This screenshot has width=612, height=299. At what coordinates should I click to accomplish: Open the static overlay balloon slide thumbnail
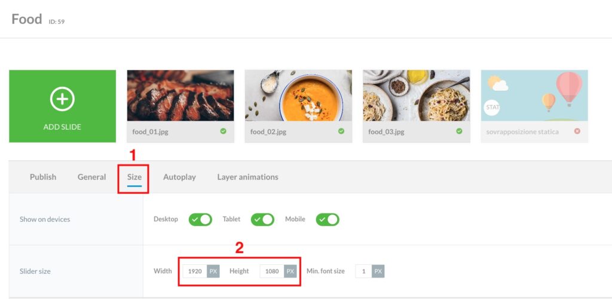534,96
